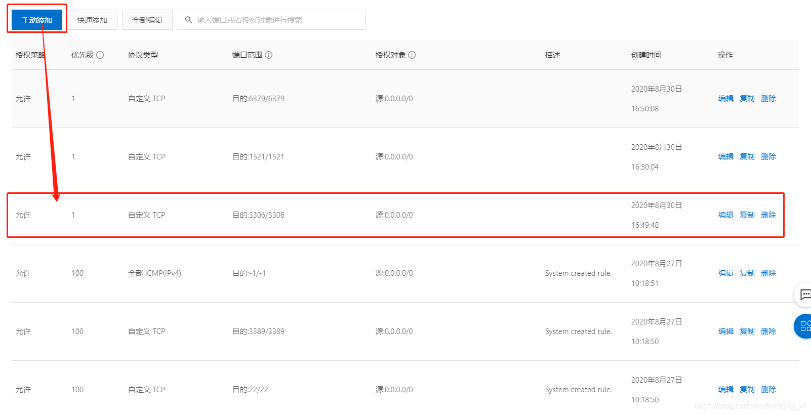
Task: Edit the rule for port 1521/1521
Action: tap(726, 156)
